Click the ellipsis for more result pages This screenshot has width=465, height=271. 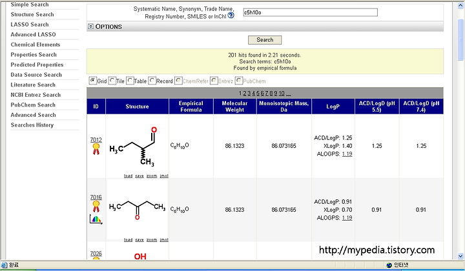point(288,94)
